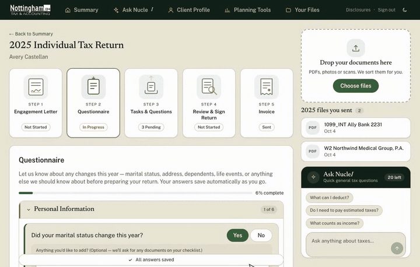420x267 pixels.
Task: Open the Summary tab
Action: click(x=82, y=10)
